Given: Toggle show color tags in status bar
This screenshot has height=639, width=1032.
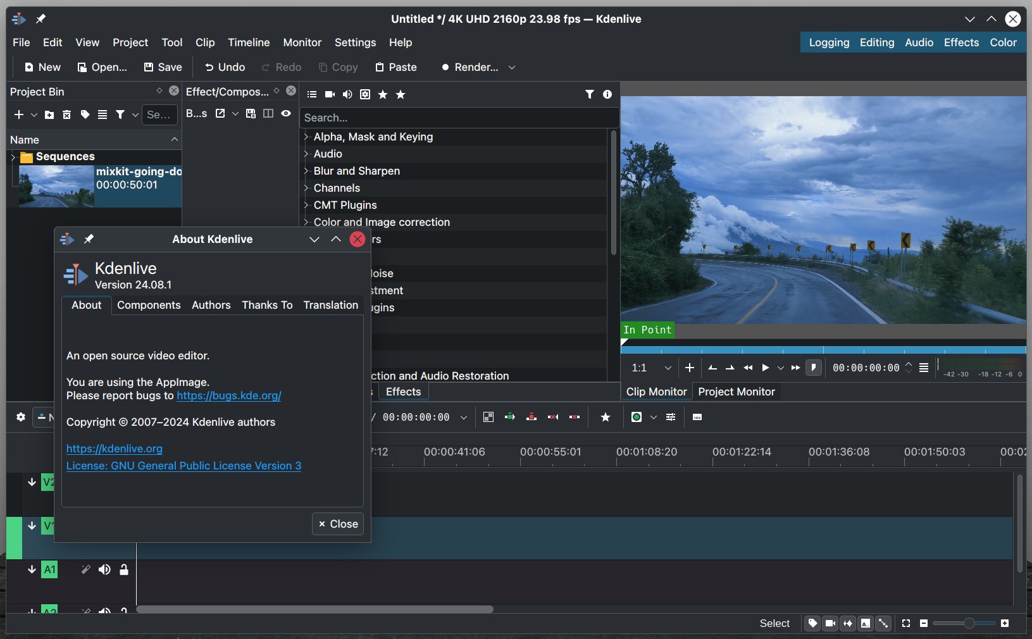Looking at the screenshot, I should click(x=812, y=623).
